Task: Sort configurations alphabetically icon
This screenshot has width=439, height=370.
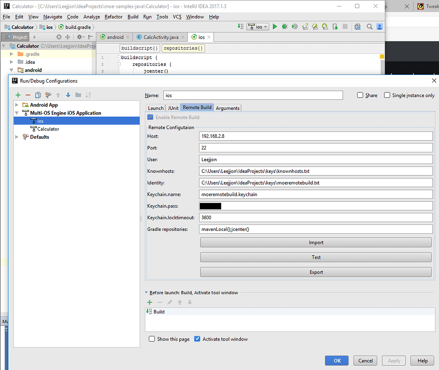Action: point(88,95)
